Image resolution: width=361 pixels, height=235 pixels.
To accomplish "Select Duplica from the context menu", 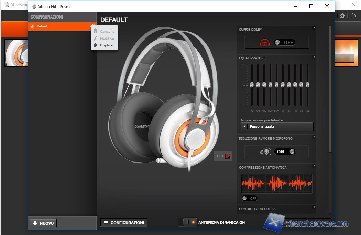I will tap(106, 45).
